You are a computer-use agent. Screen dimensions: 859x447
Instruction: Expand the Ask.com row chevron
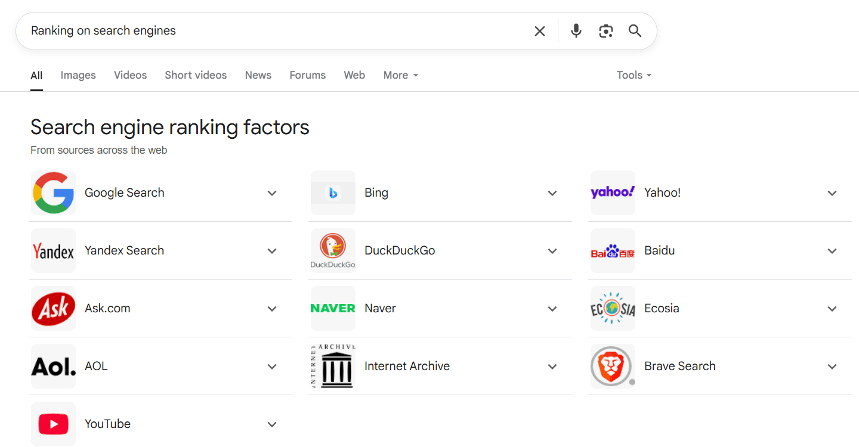pos(272,309)
